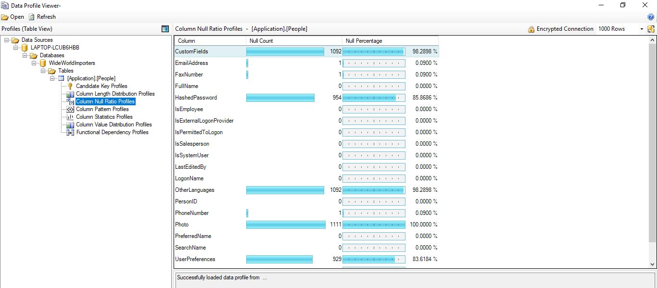The height and width of the screenshot is (288, 657).
Task: Click the Column Null Ratio Profiles icon
Action: (70, 101)
